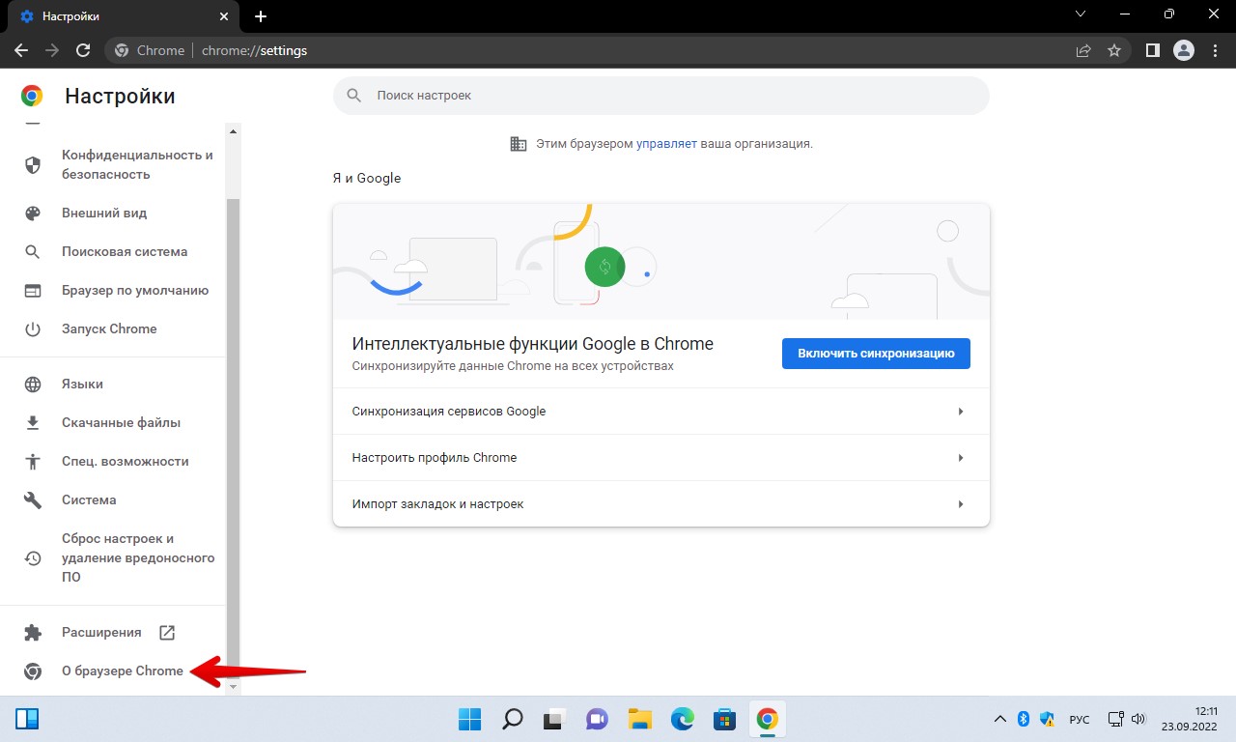Go back with the browser back arrow
1236x742 pixels.
click(x=21, y=50)
